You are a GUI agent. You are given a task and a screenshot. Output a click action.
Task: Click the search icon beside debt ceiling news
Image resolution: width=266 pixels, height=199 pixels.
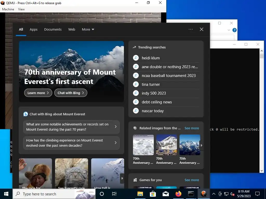[136, 102]
